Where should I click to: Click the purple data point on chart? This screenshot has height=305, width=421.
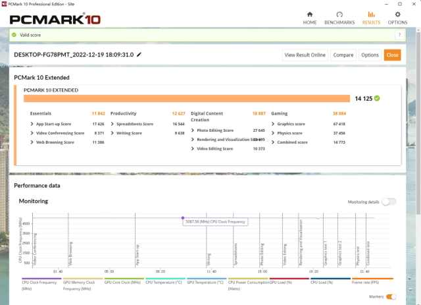(x=183, y=218)
